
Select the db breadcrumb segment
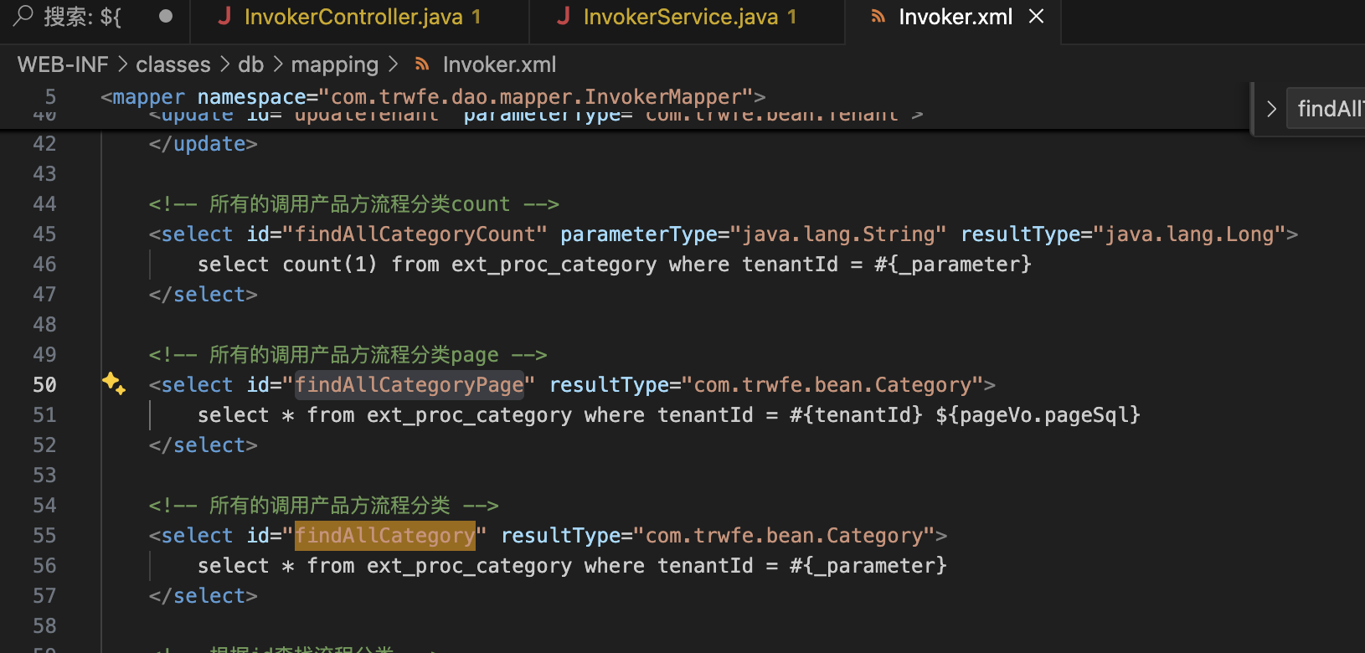tap(250, 64)
